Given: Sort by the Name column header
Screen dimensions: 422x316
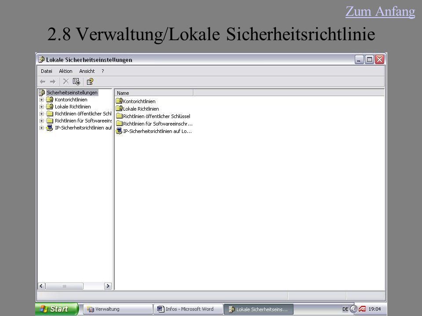Looking at the screenshot, I should tap(154, 93).
